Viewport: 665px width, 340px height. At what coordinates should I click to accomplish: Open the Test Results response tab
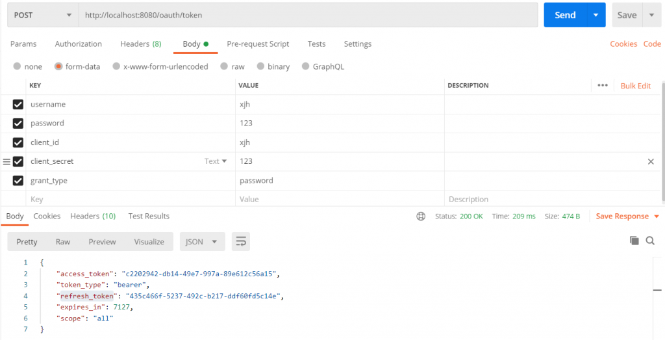(x=149, y=216)
